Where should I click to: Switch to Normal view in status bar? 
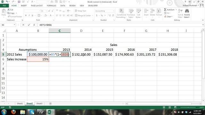coord(164,107)
